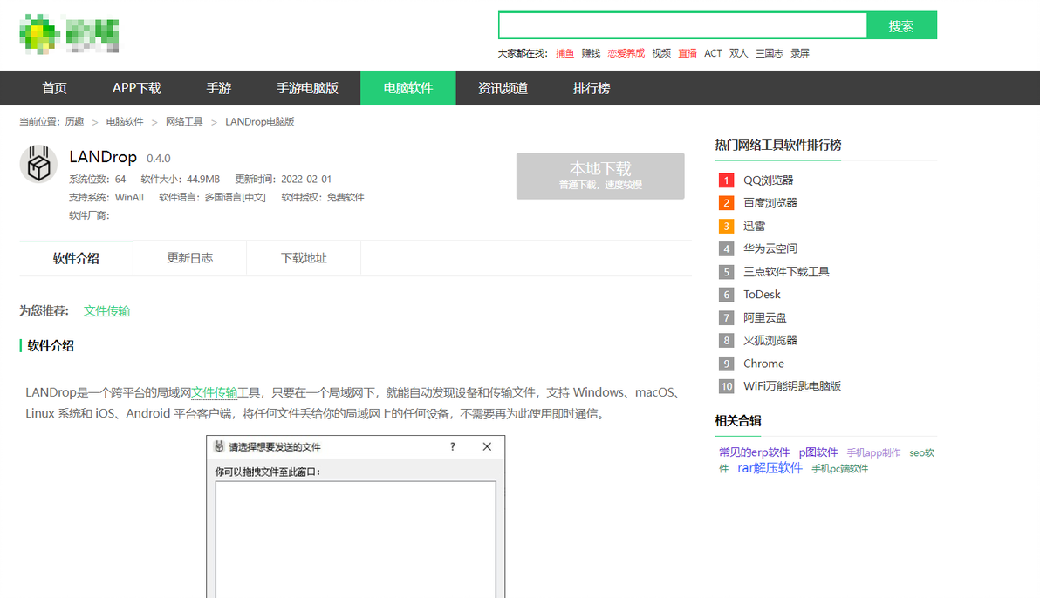Open related collection rar解压软件
1040x598 pixels.
(770, 468)
